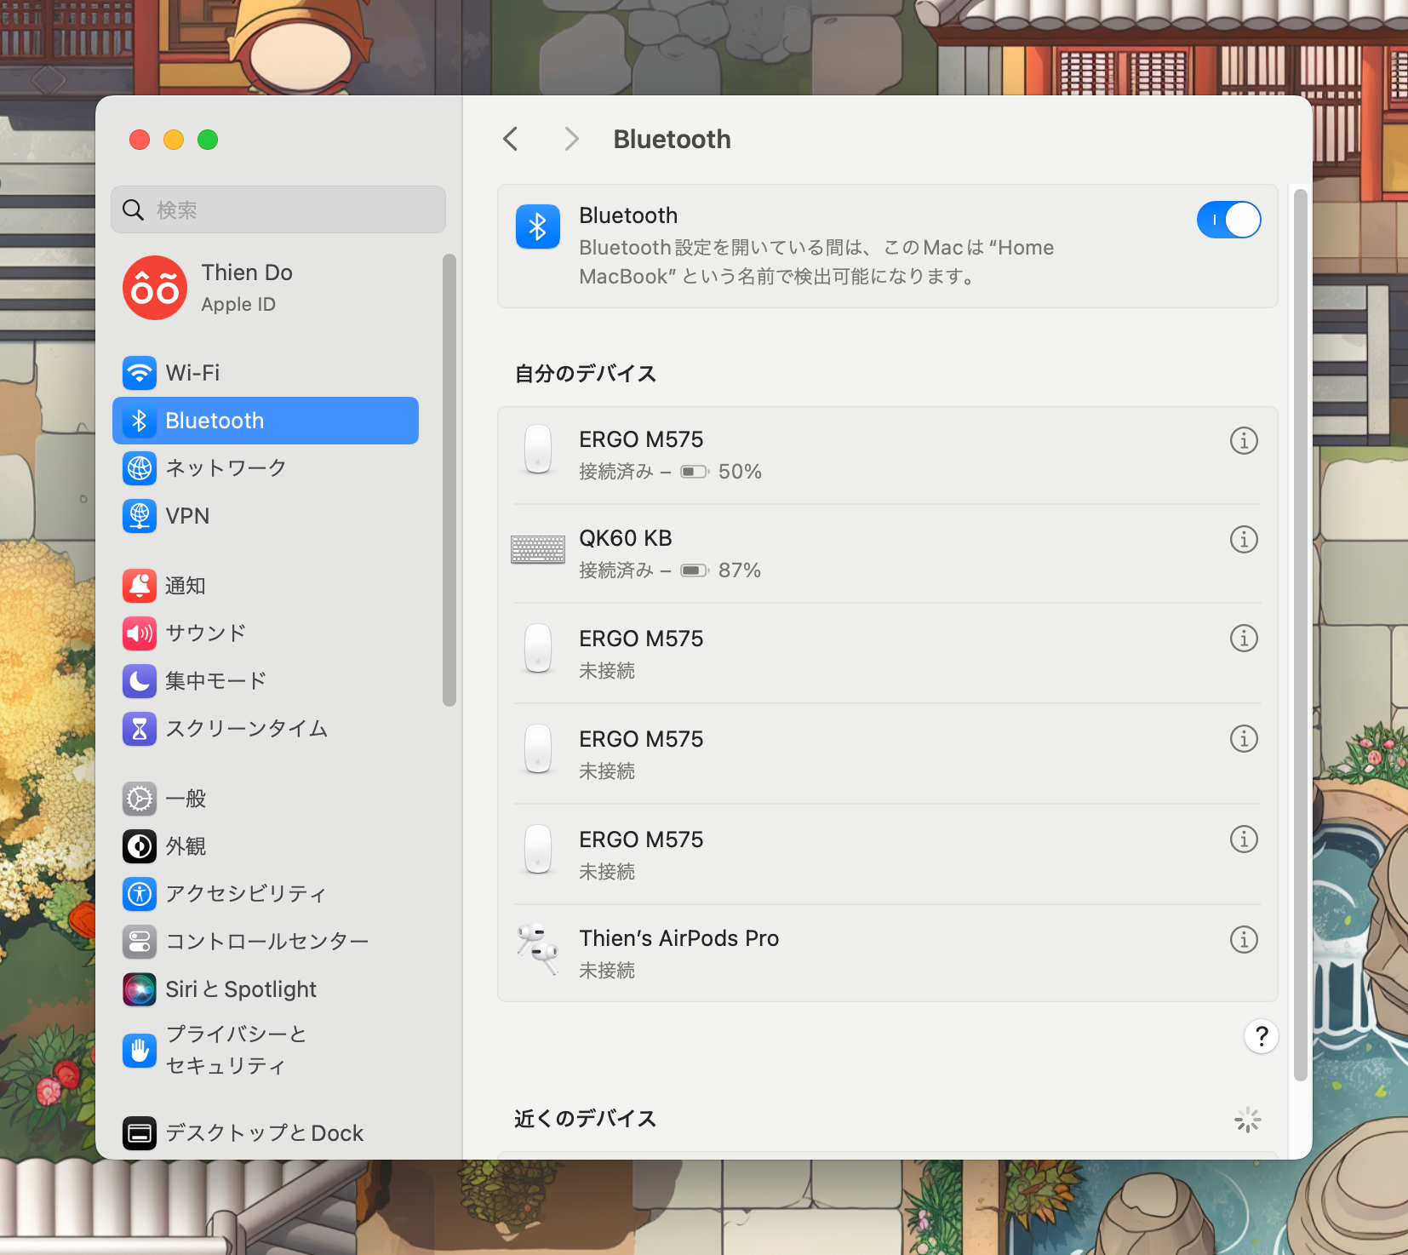
Task: Open Wi-Fi settings in sidebar
Action: coord(266,373)
